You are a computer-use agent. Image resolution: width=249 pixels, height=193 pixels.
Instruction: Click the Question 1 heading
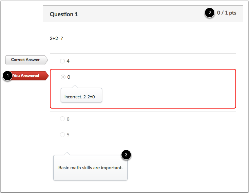[64, 14]
